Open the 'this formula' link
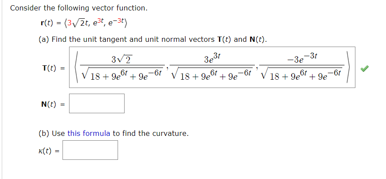The image size is (386, 179). 89,133
